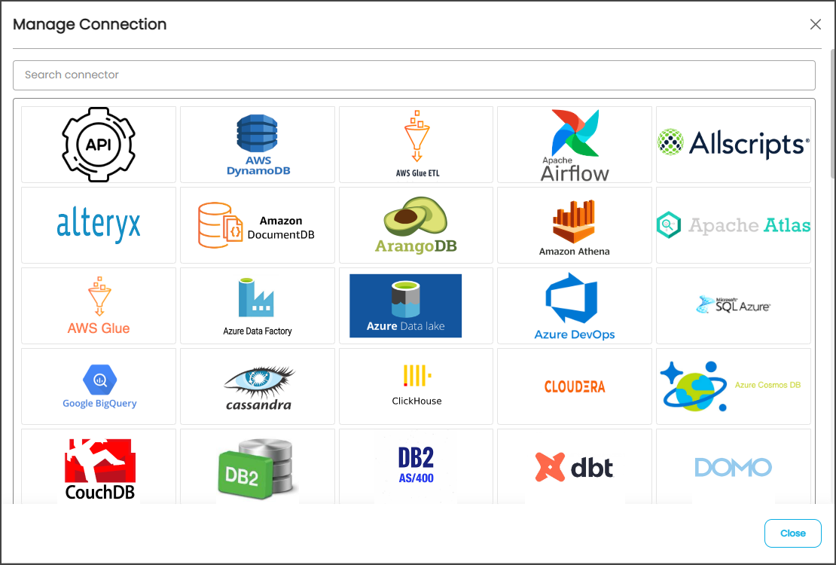
Task: Click the Search connector field
Action: pyautogui.click(x=414, y=75)
